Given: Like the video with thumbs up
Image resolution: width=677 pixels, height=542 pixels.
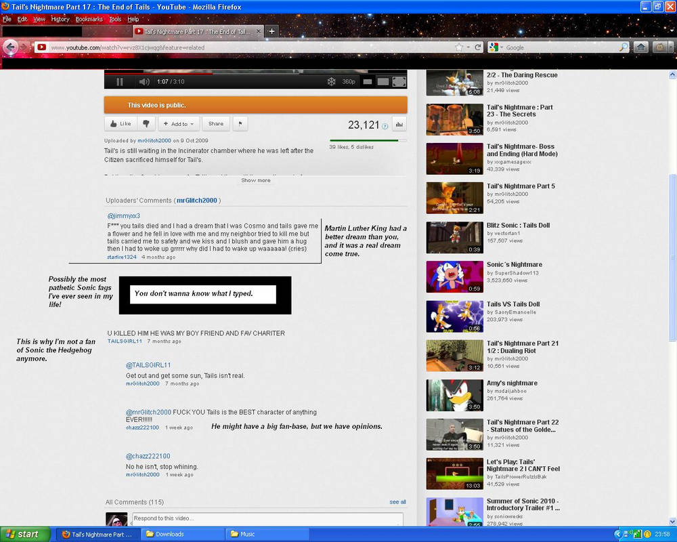Looking at the screenshot, I should tap(121, 123).
